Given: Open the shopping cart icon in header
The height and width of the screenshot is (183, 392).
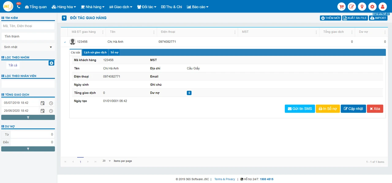Looking at the screenshot, I should [x=341, y=6].
